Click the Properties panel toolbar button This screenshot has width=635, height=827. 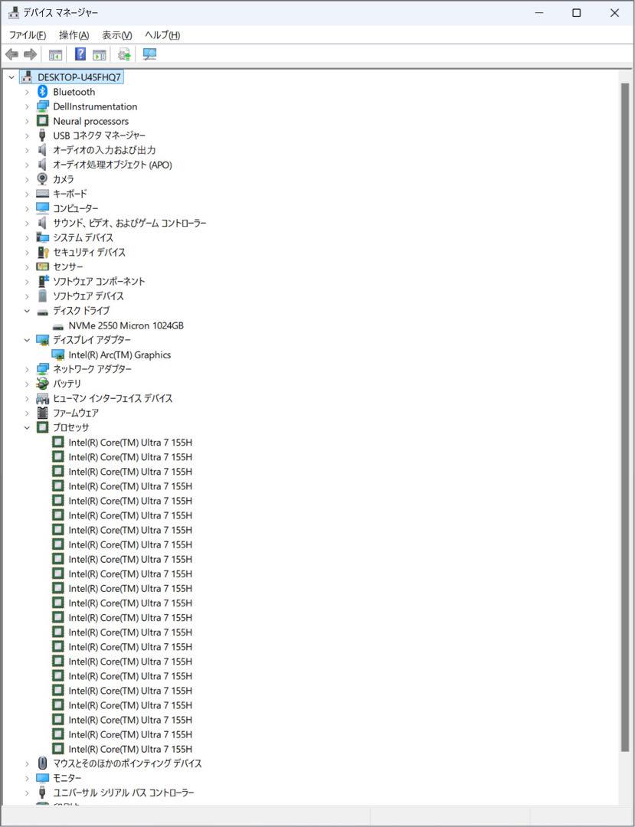coord(99,54)
